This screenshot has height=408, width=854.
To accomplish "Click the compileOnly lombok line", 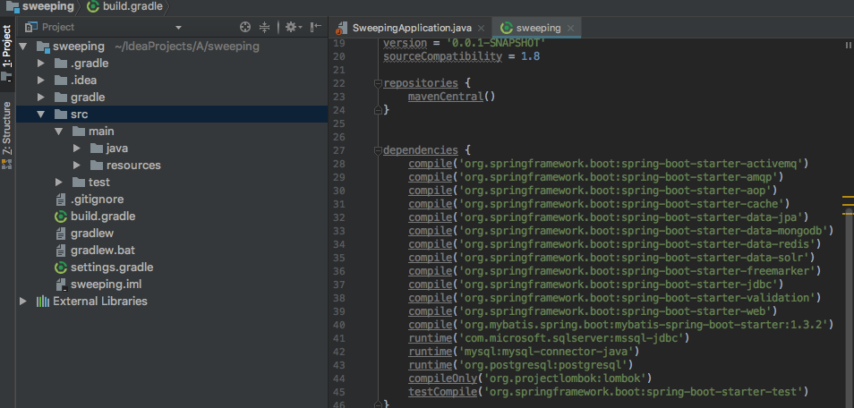I will (x=530, y=378).
